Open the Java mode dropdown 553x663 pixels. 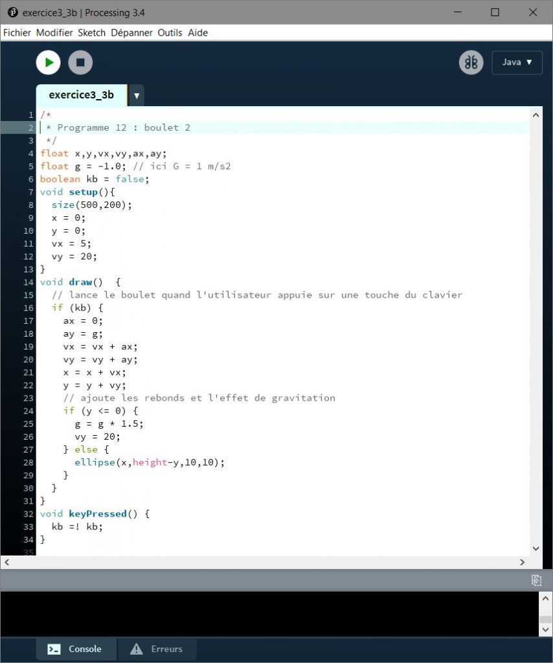click(x=517, y=63)
